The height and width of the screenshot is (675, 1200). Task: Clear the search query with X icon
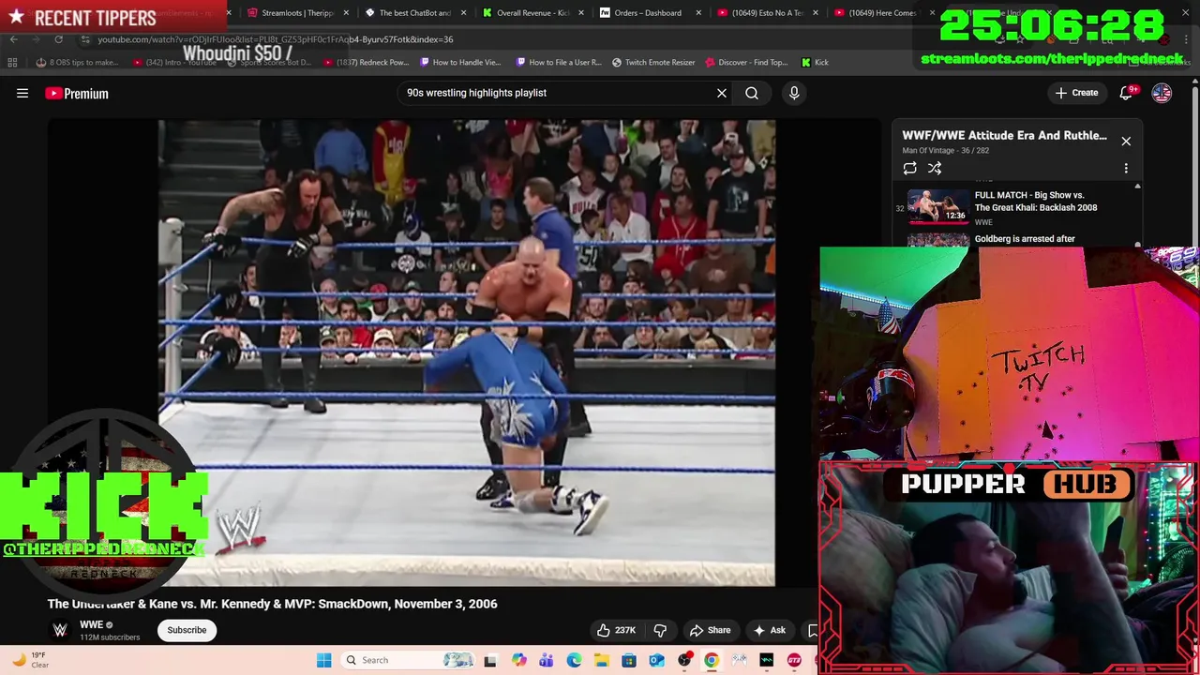(x=722, y=93)
